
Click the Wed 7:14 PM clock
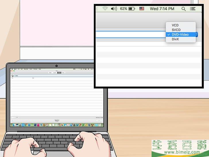[162, 9]
